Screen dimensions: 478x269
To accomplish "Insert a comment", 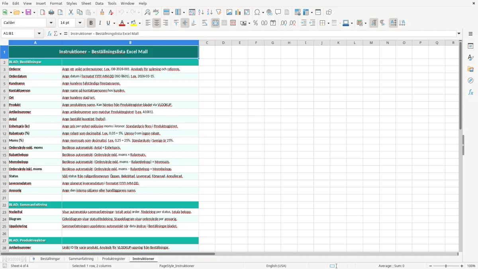I will click(x=278, y=12).
